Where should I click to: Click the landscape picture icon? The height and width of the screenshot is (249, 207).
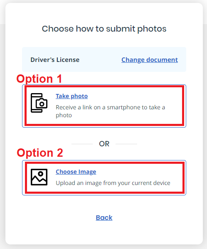pos(39,177)
